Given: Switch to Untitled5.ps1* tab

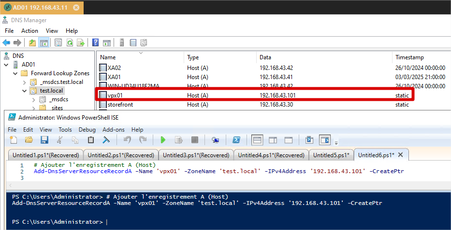Looking at the screenshot, I should point(331,155).
